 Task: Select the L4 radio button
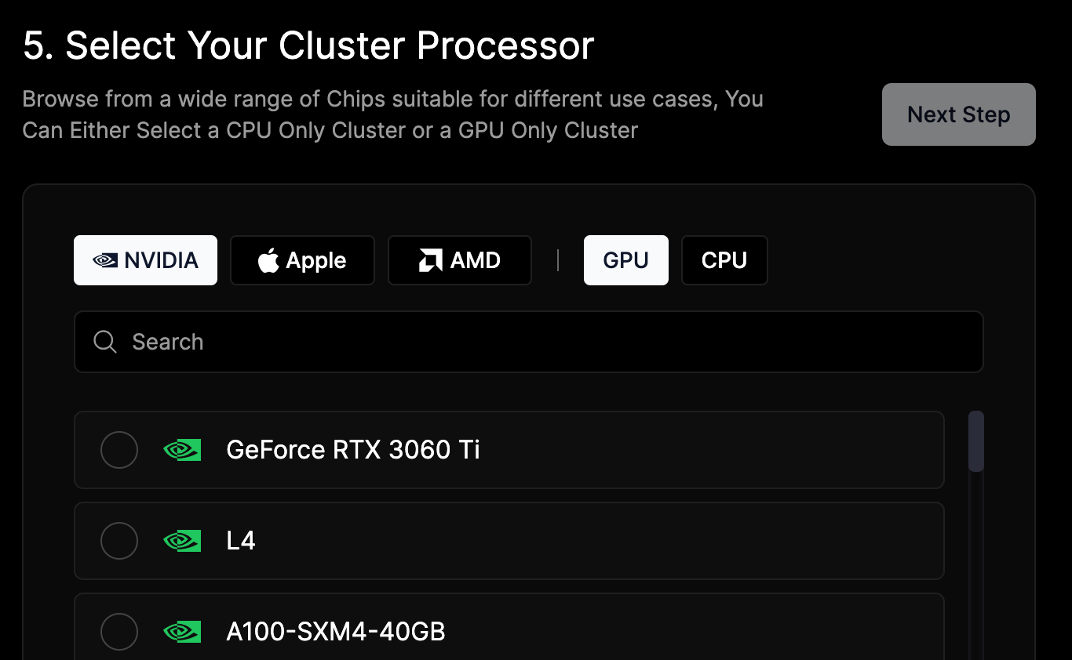tap(119, 541)
